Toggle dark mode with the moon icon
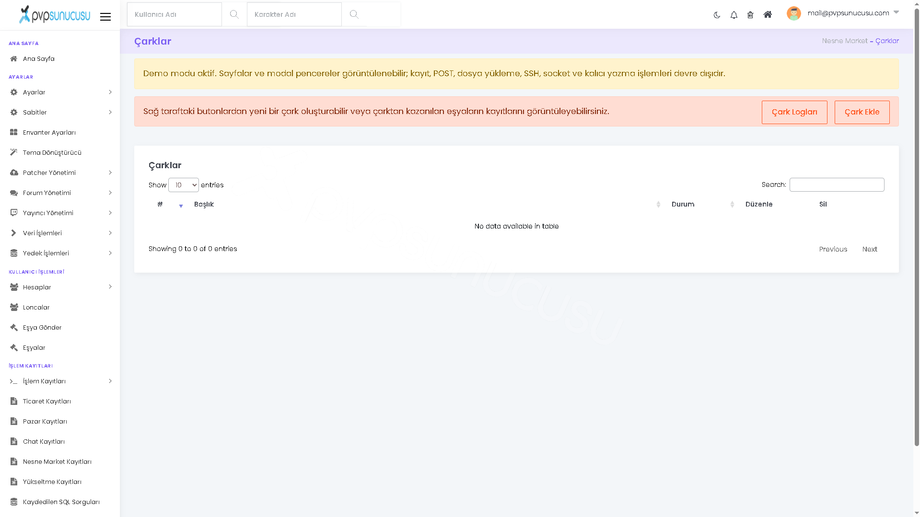This screenshot has height=517, width=920. pos(717,15)
